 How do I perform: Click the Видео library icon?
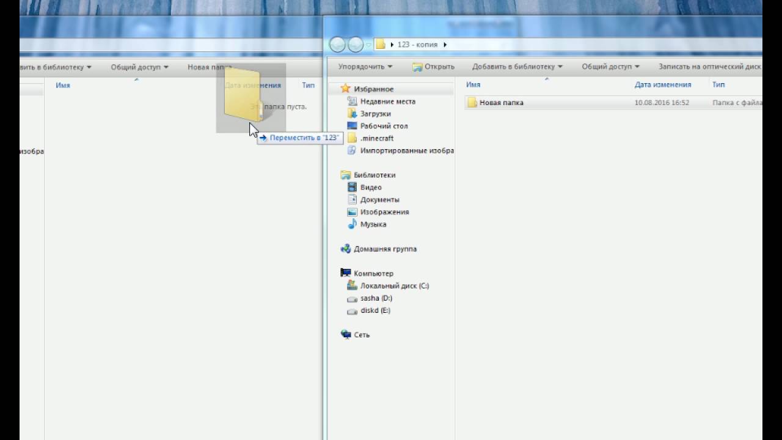(x=352, y=187)
